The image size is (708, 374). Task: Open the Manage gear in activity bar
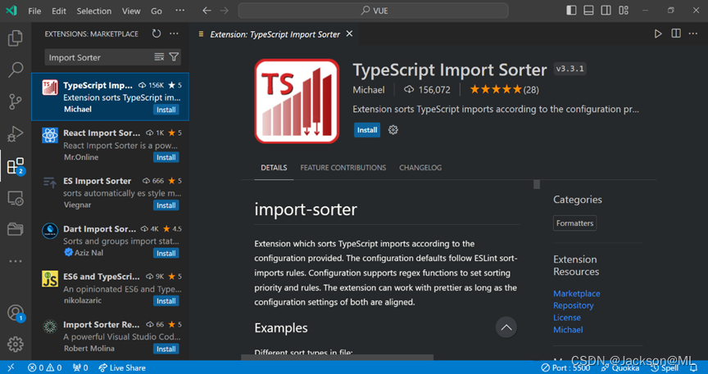[16, 345]
